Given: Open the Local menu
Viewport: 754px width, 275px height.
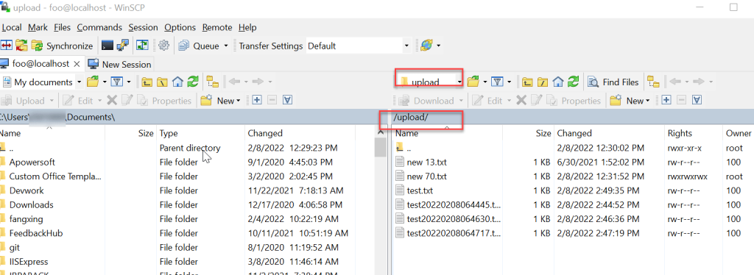Looking at the screenshot, I should pos(12,27).
